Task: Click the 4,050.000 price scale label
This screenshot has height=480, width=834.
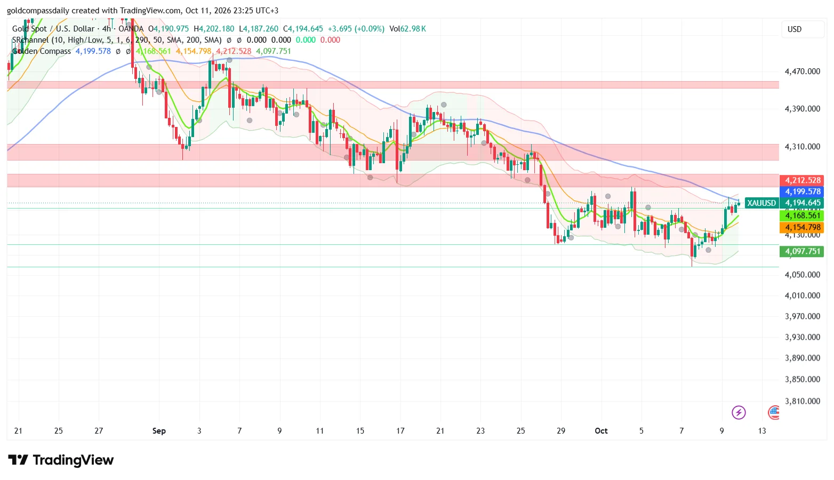Action: 802,275
